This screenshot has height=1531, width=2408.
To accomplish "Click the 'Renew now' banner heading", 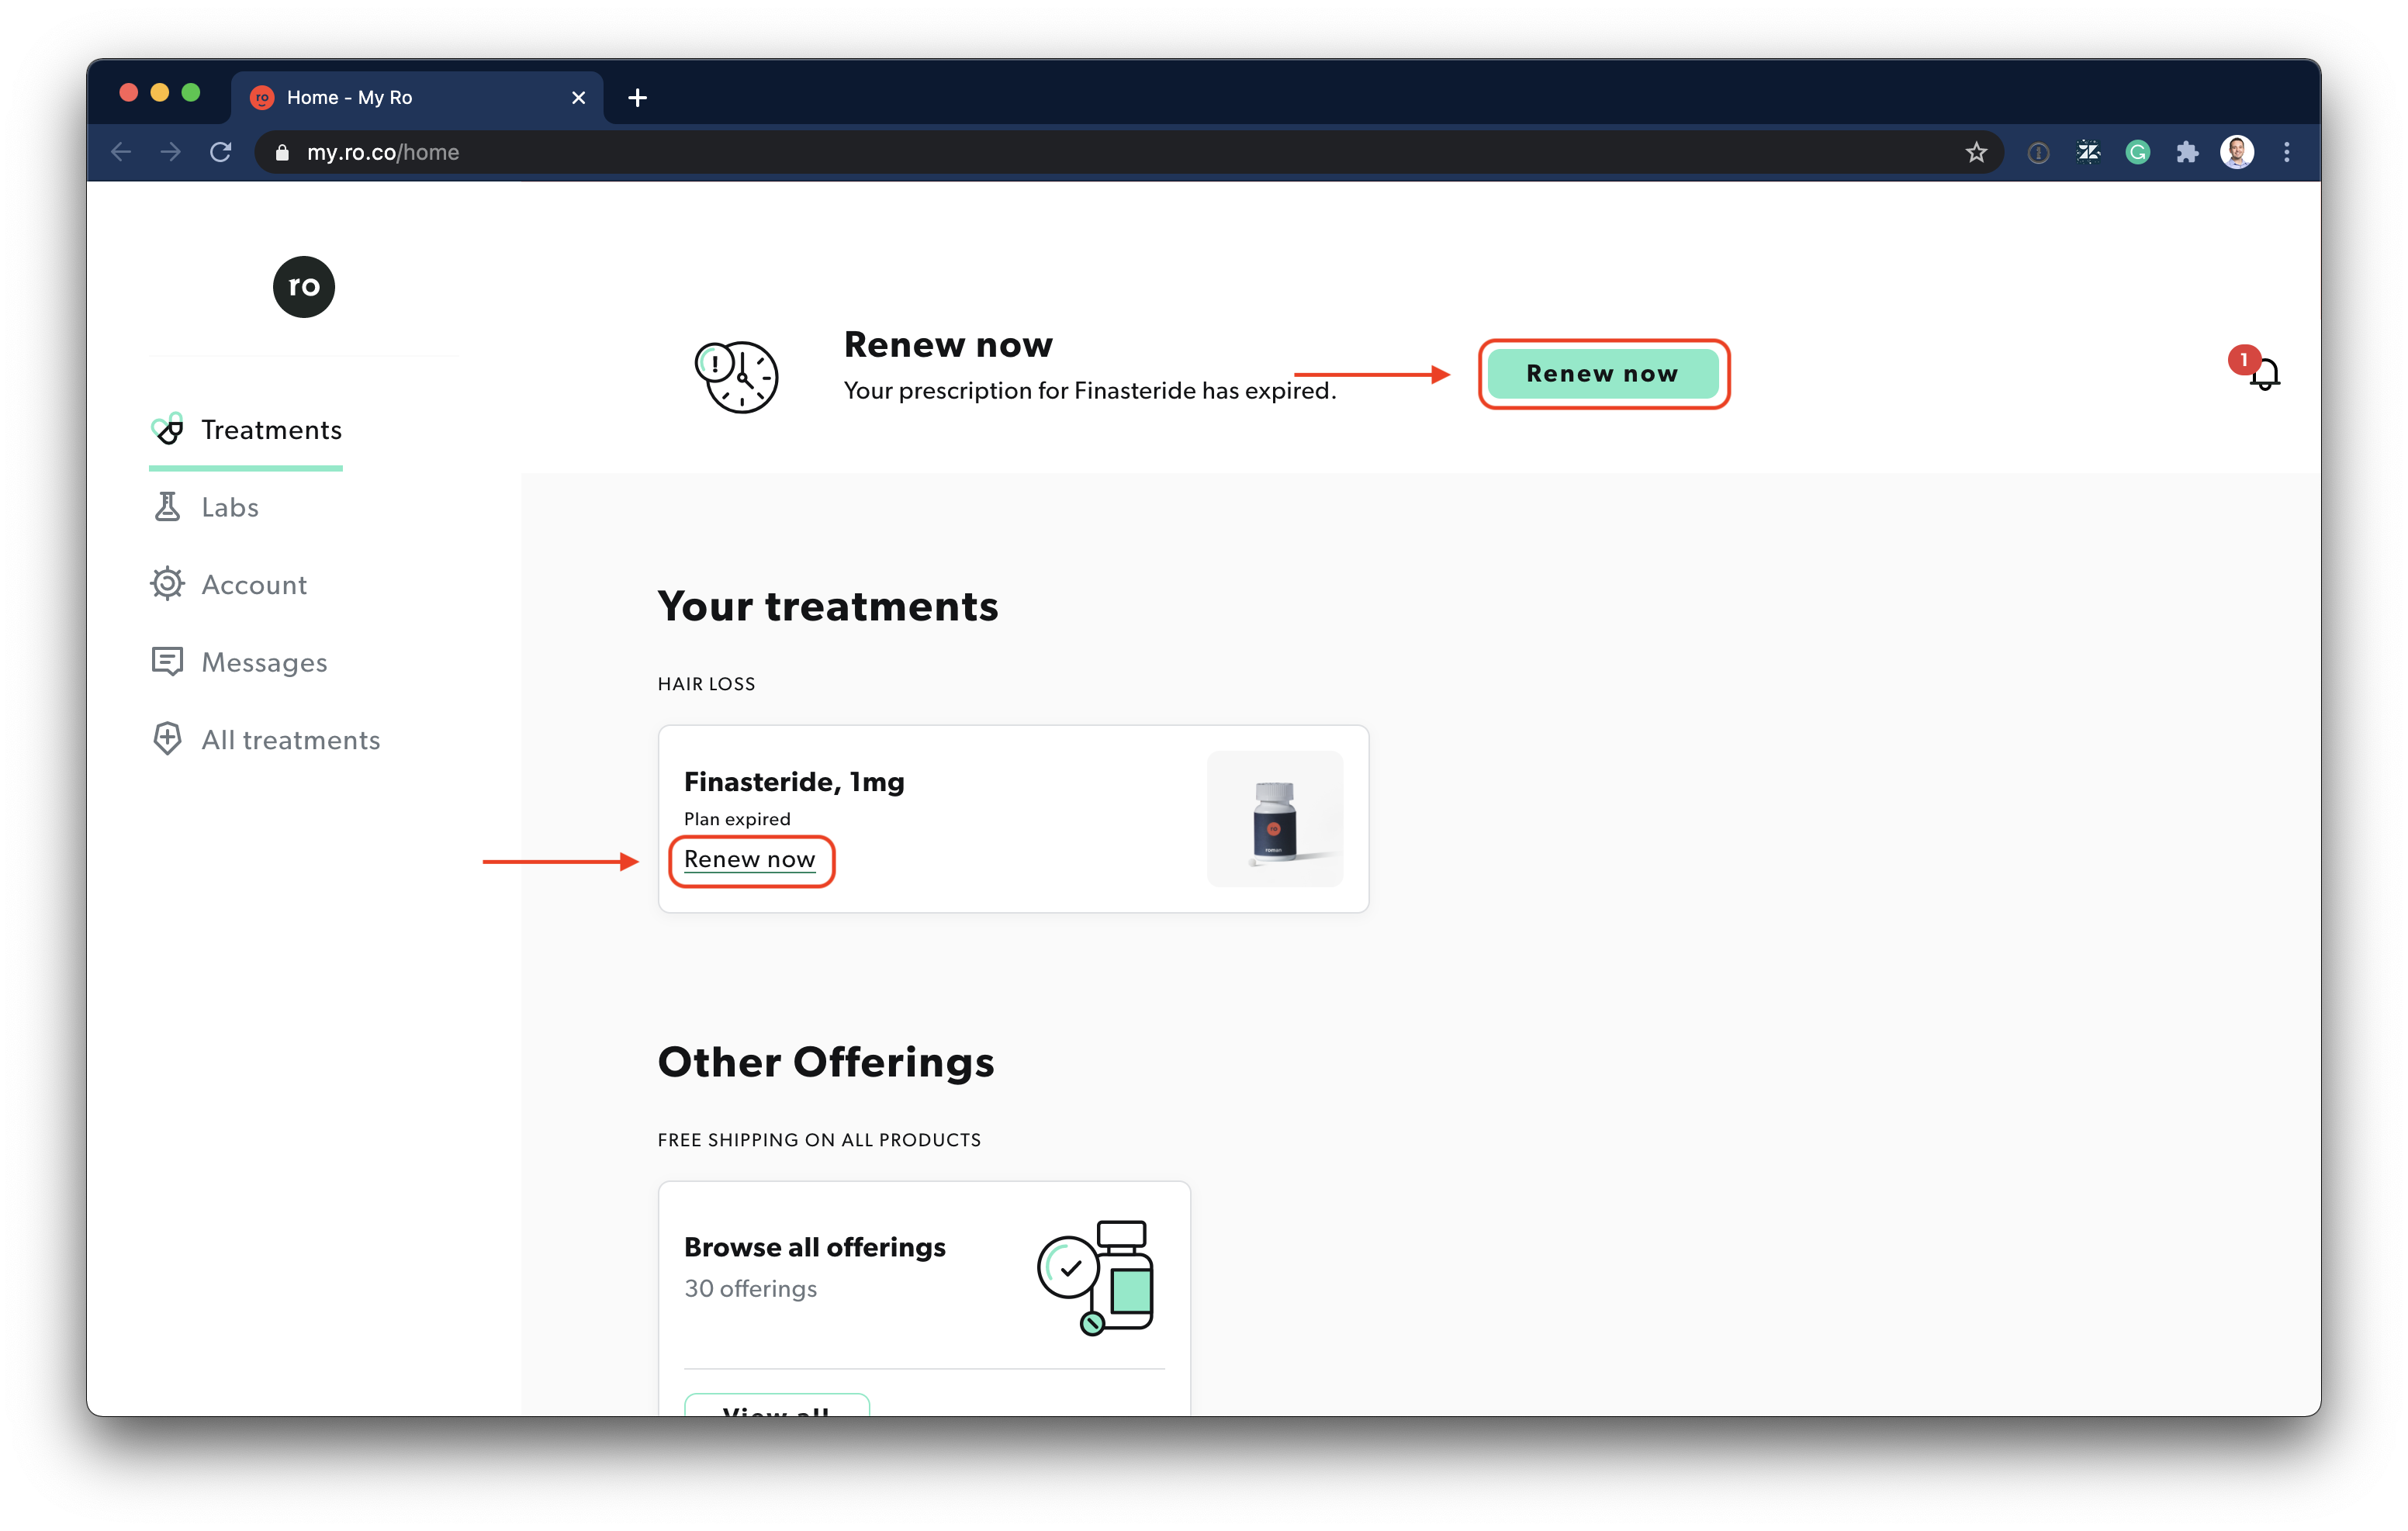I will coord(948,344).
